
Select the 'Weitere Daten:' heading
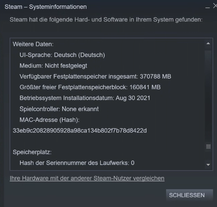pos(33,44)
